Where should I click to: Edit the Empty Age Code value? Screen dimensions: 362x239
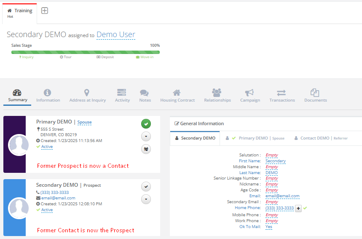coord(272,190)
